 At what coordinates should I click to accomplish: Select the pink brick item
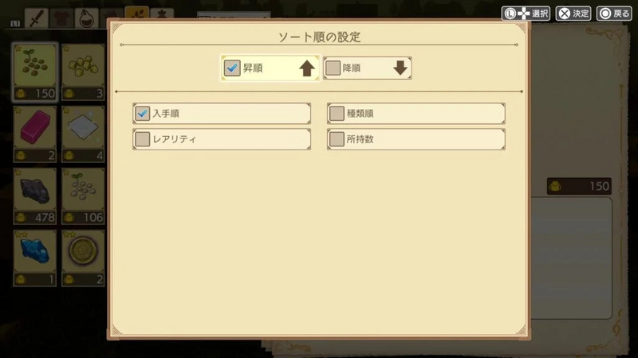34,134
